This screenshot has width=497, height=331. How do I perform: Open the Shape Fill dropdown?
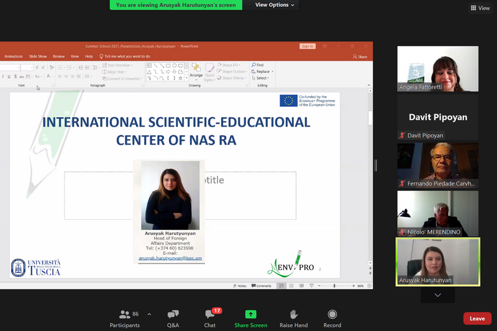229,65
